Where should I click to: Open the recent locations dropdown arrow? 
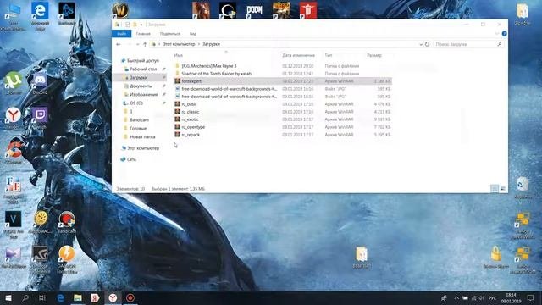click(x=137, y=44)
